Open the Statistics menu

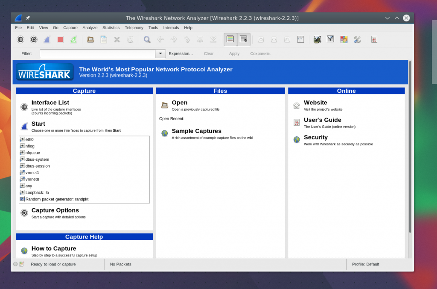[x=111, y=28]
